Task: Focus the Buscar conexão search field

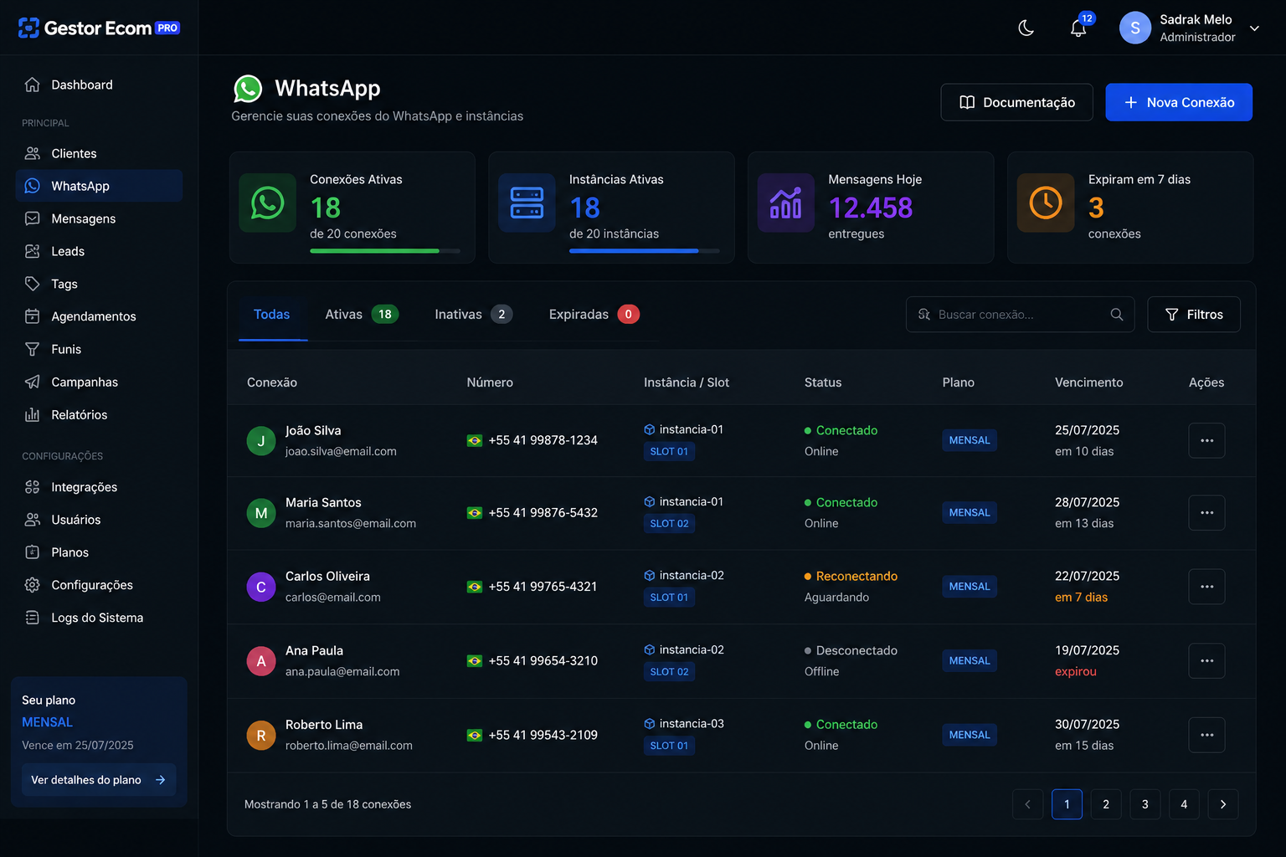Action: click(x=1020, y=315)
